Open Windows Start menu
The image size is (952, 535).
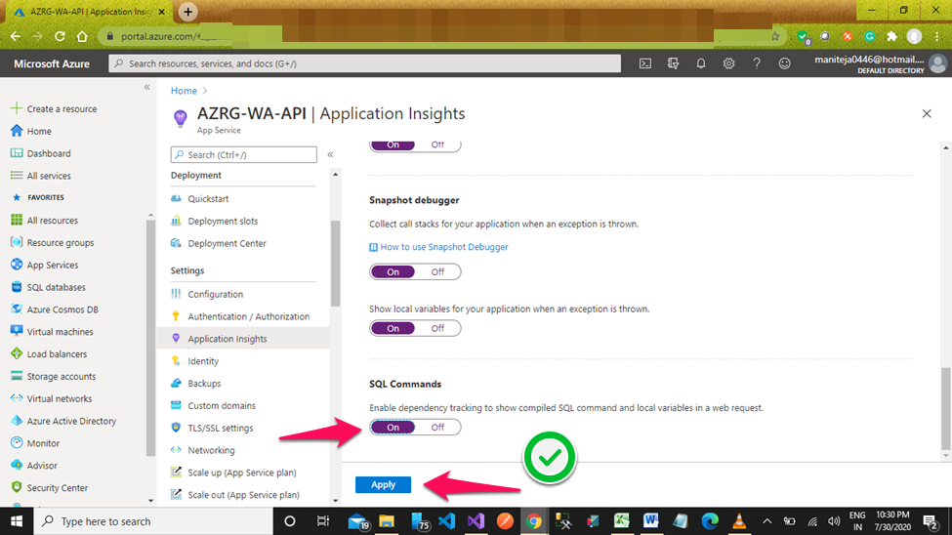coord(17,521)
